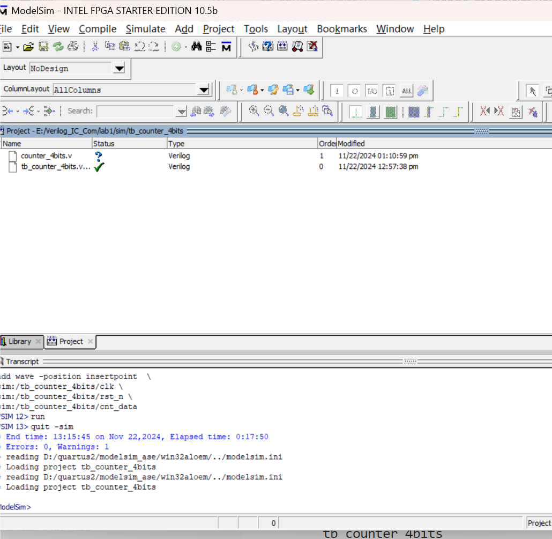Click the Find Previous Transition red X icon
This screenshot has height=539, width=552.
click(485, 112)
